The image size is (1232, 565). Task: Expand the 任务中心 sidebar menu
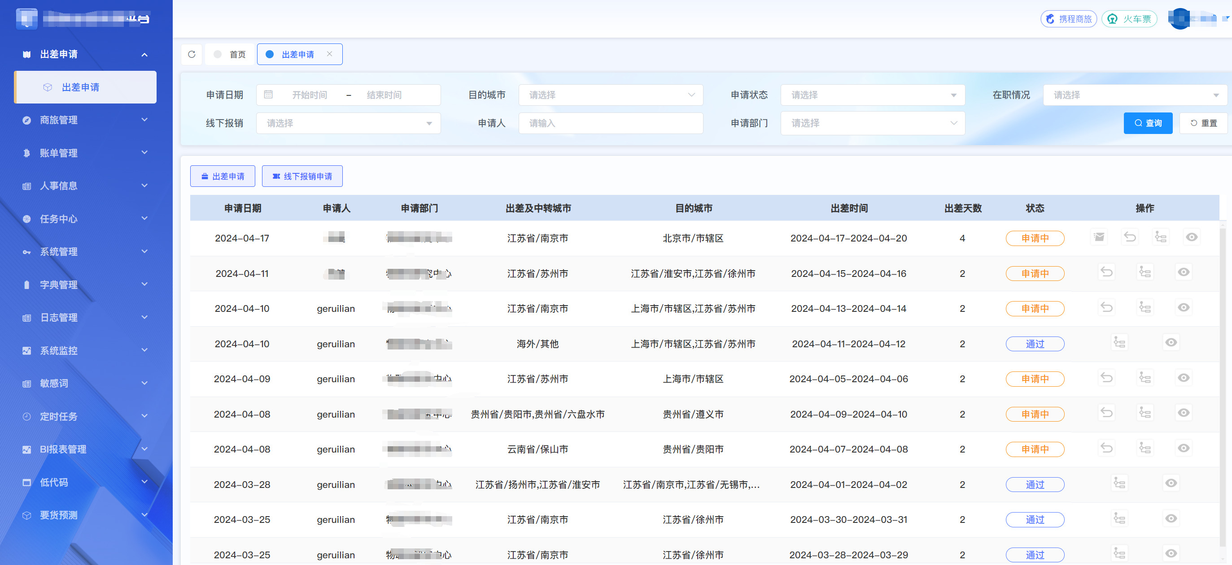(86, 219)
